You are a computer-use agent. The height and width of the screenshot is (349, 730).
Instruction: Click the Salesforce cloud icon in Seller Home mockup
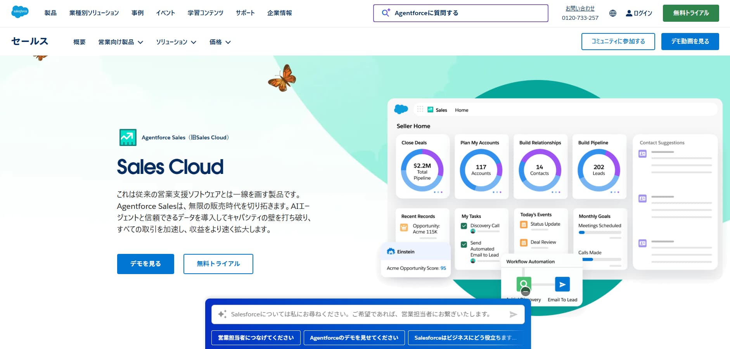click(401, 109)
